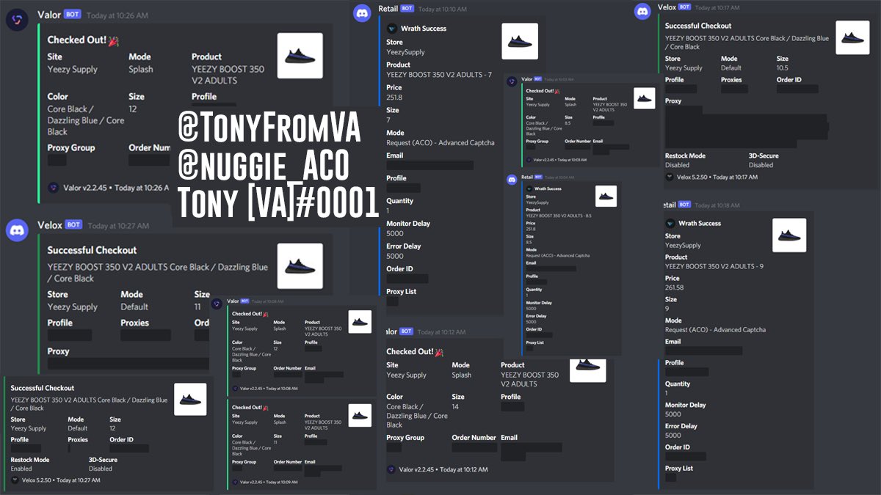Open the shoe thumbnail in the 10:09 AM Valor embed
The height and width of the screenshot is (495, 881).
(360, 415)
